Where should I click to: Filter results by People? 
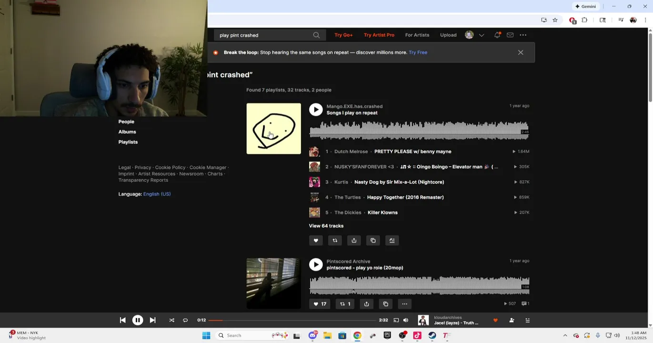coord(126,121)
